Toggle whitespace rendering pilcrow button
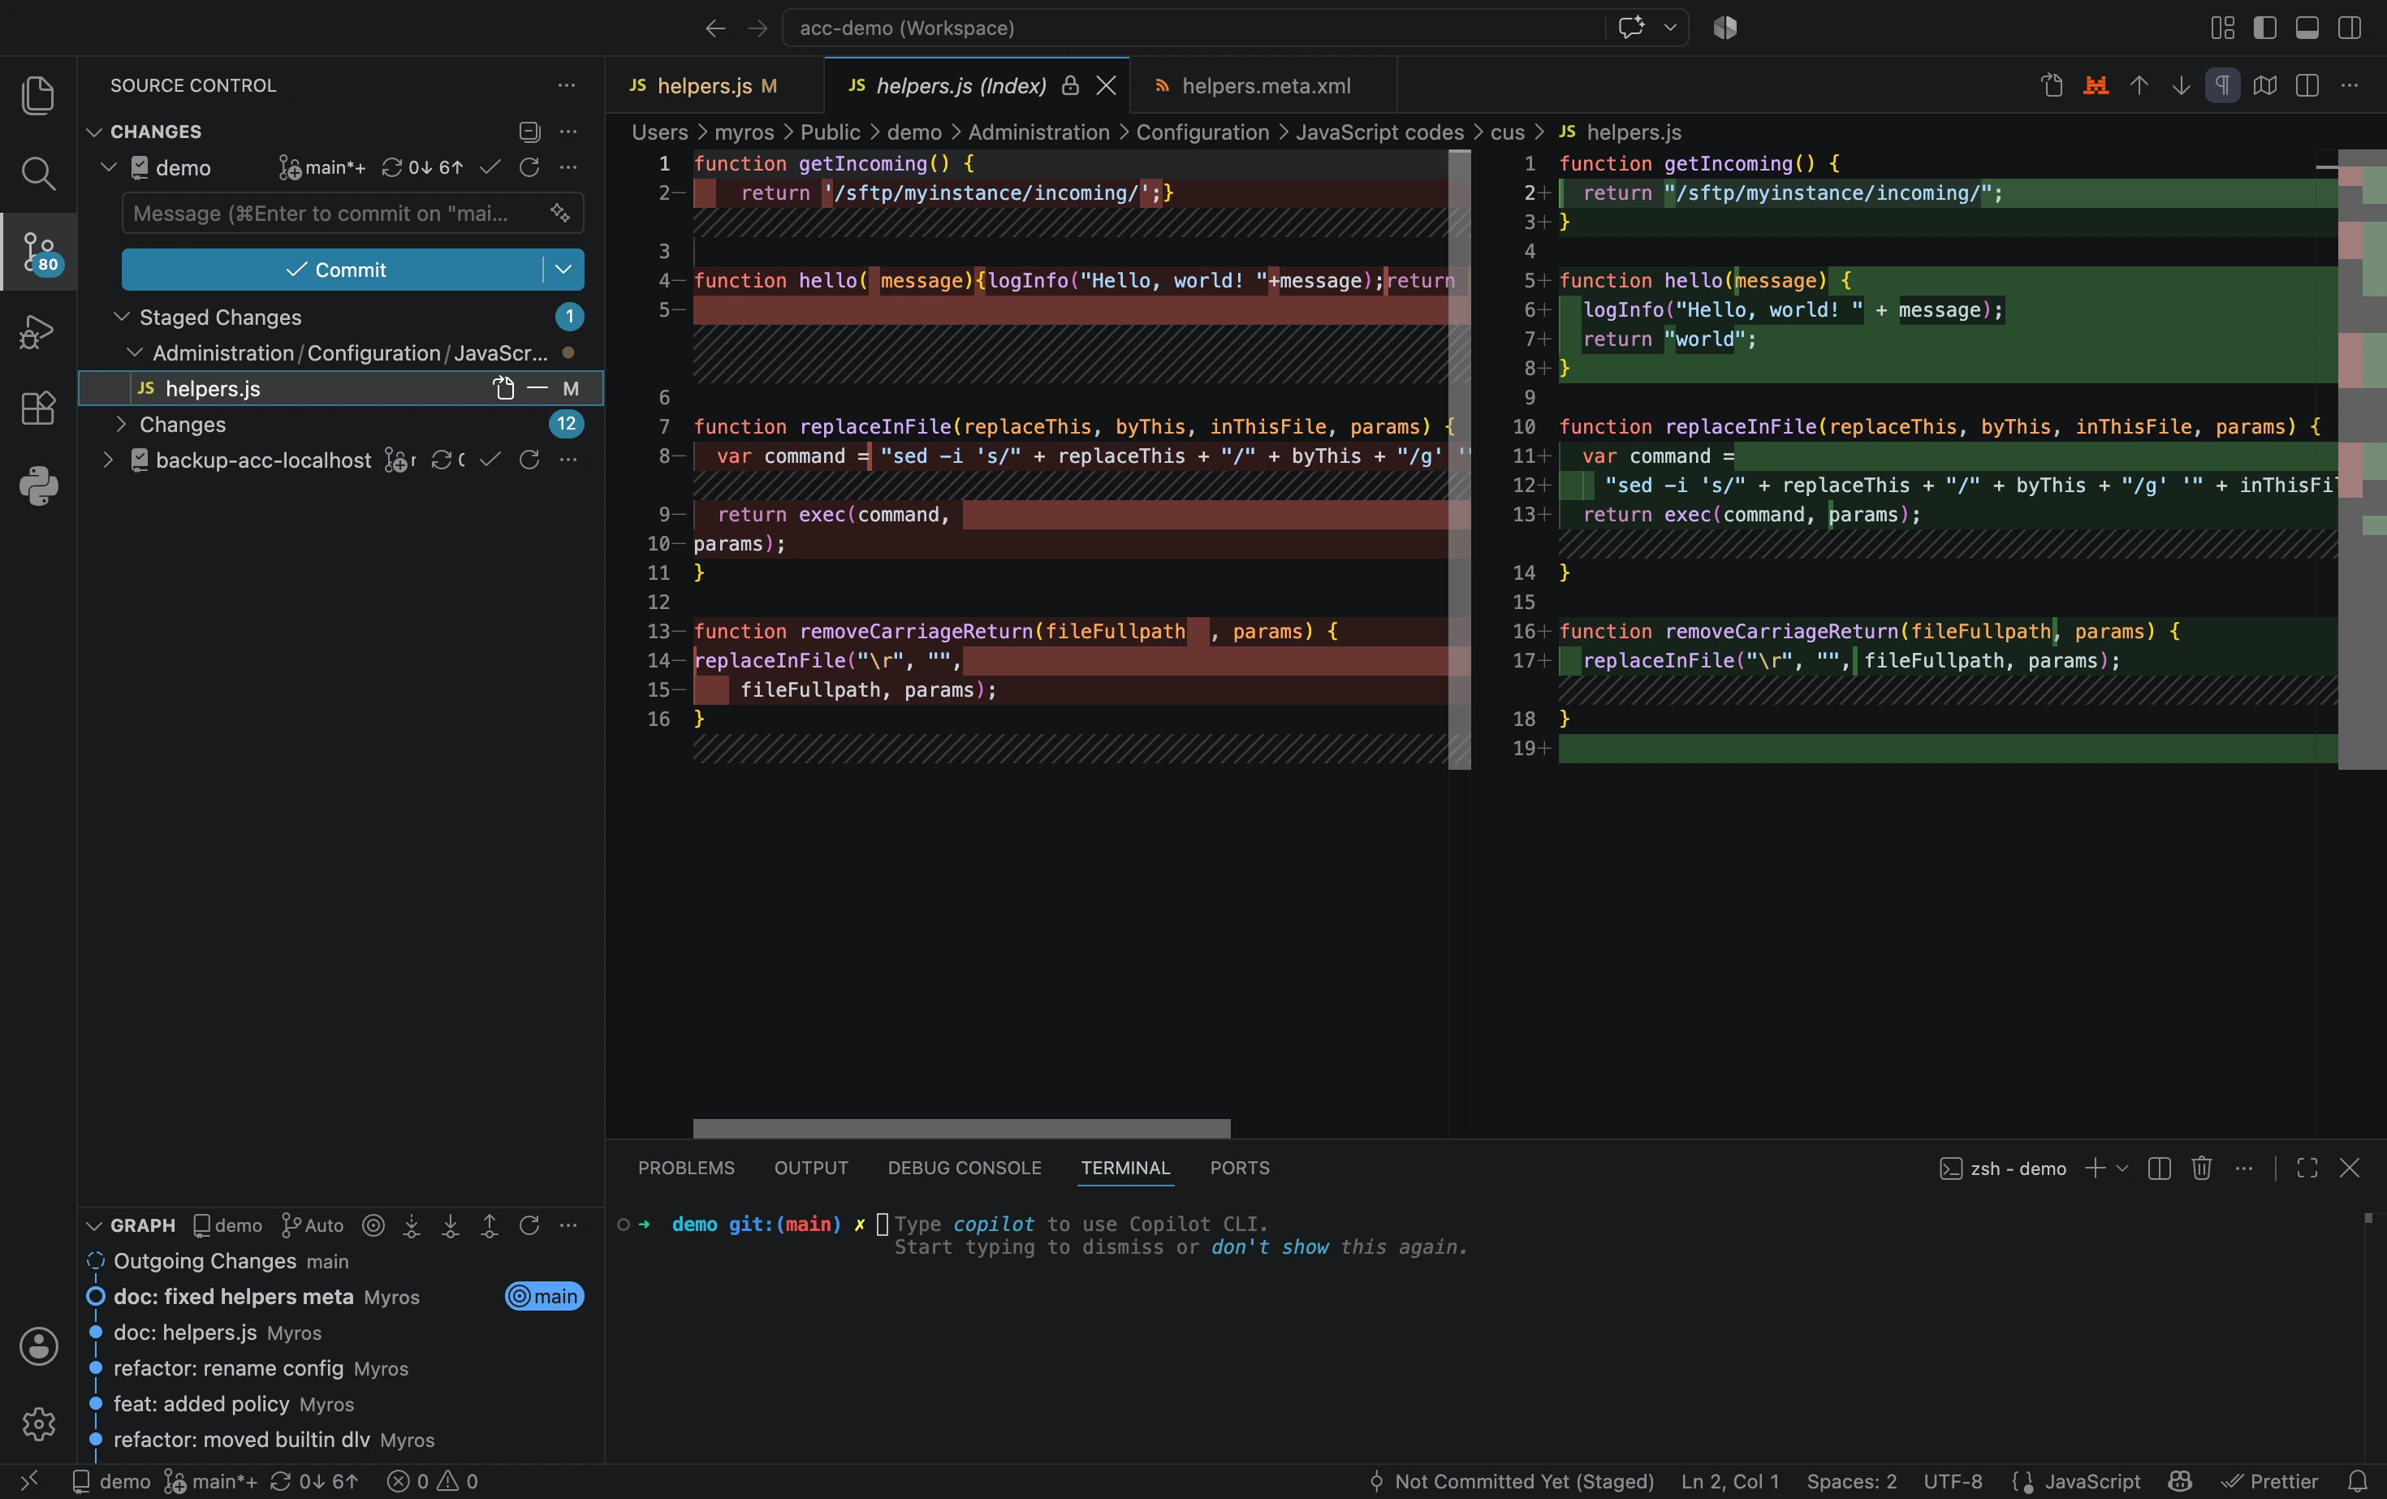This screenshot has width=2387, height=1499. coord(2222,86)
